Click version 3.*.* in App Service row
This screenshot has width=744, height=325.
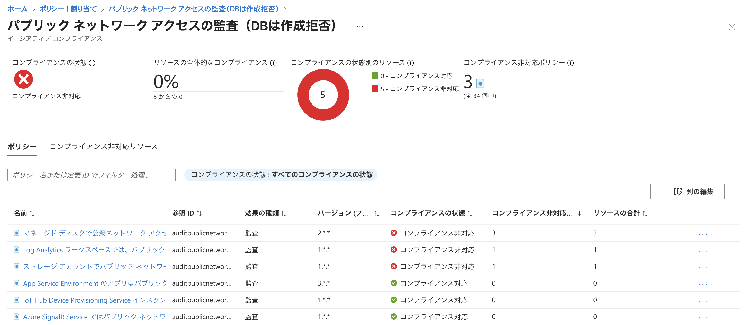[x=324, y=283]
